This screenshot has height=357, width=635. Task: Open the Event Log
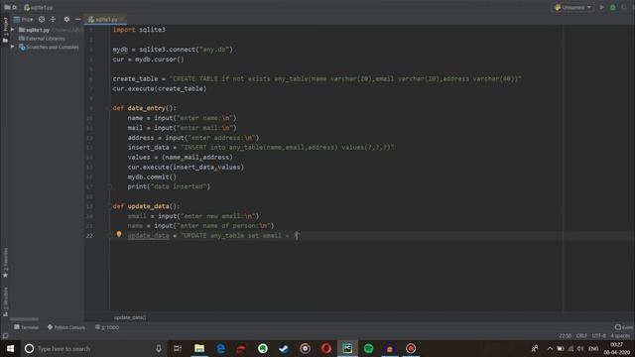[x=624, y=327]
